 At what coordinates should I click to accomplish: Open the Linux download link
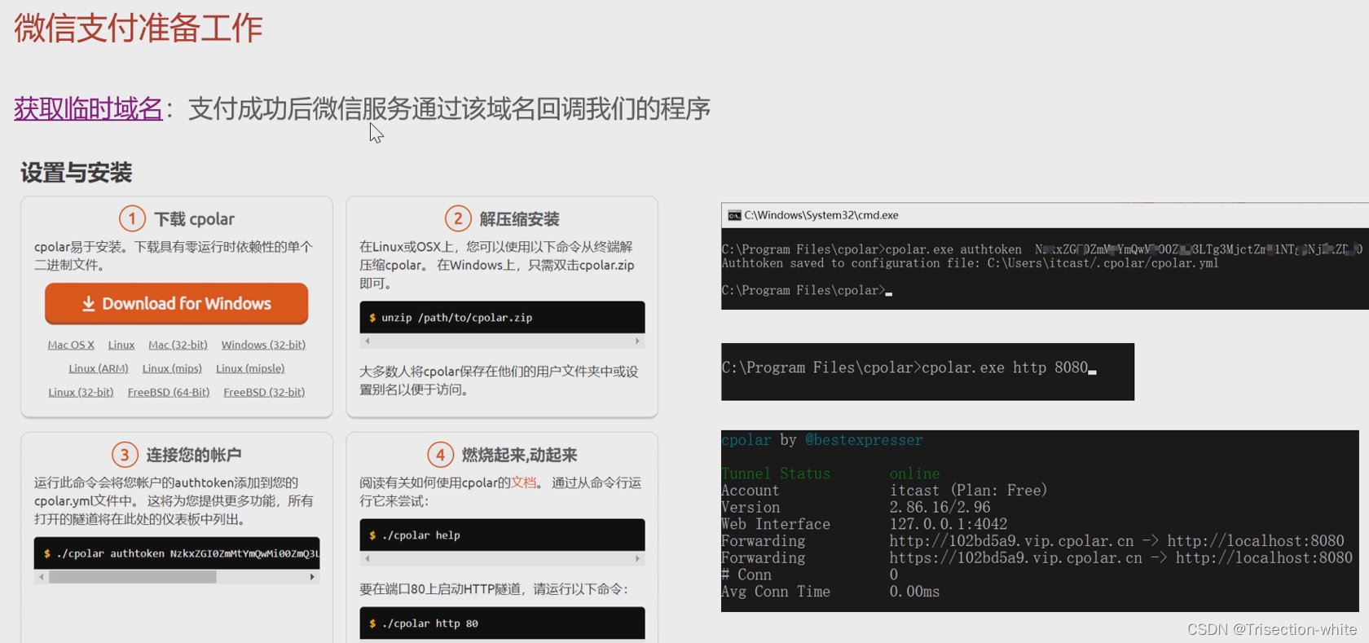(x=121, y=345)
